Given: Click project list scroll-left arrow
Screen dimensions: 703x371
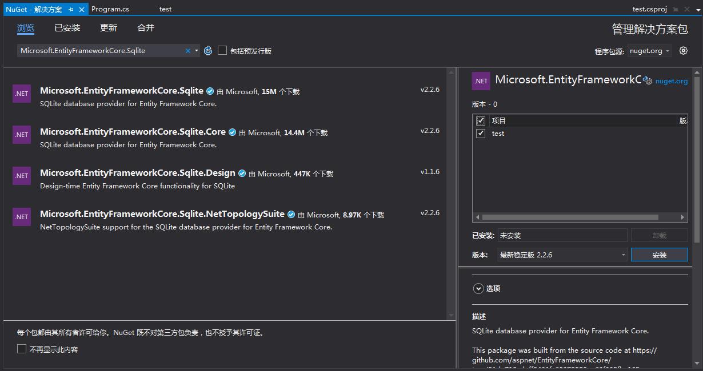Looking at the screenshot, I should pos(477,217).
